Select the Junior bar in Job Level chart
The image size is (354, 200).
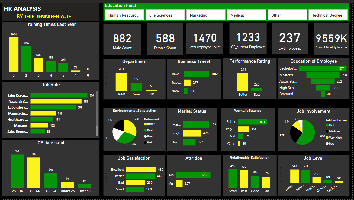(294, 176)
